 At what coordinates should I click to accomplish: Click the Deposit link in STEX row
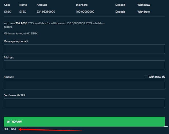tap(120, 12)
